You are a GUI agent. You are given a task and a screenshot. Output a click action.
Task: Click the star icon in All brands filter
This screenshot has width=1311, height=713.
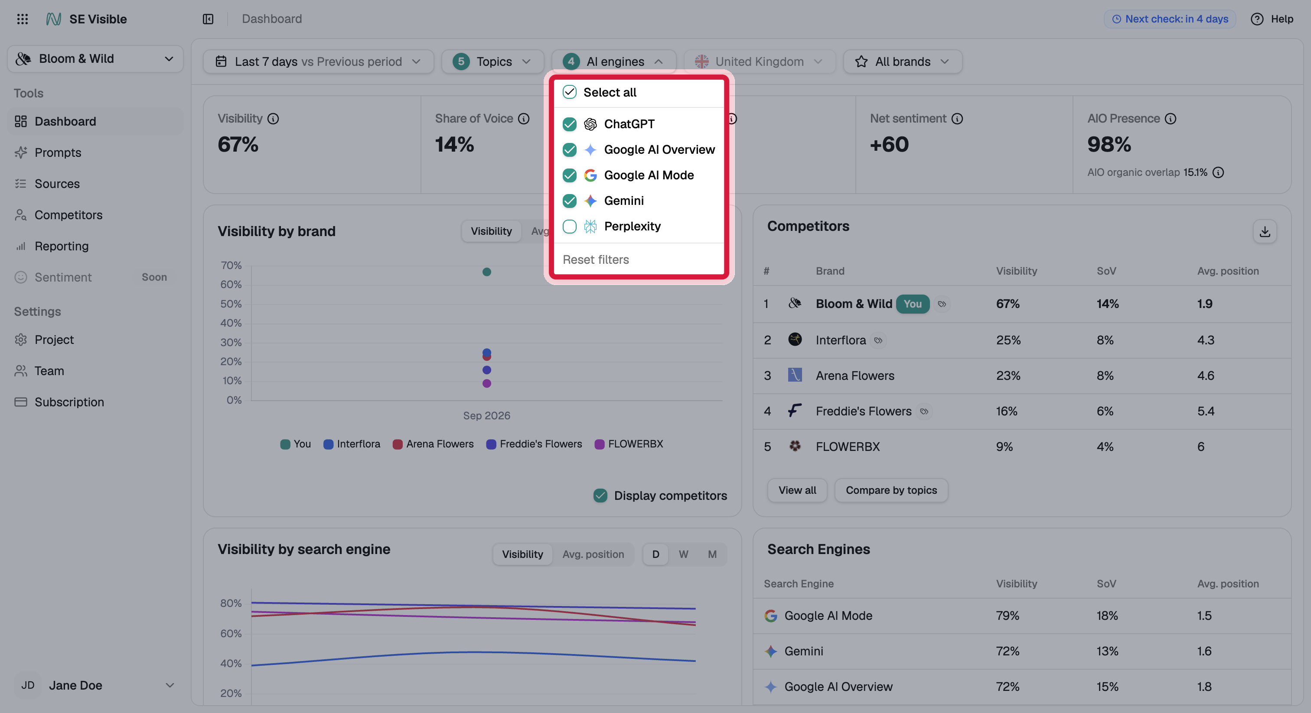tap(861, 62)
